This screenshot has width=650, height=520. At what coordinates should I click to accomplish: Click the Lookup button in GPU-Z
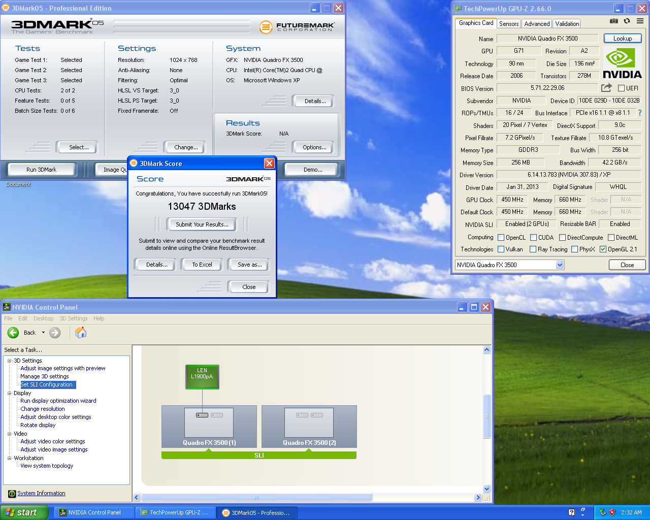tap(623, 39)
